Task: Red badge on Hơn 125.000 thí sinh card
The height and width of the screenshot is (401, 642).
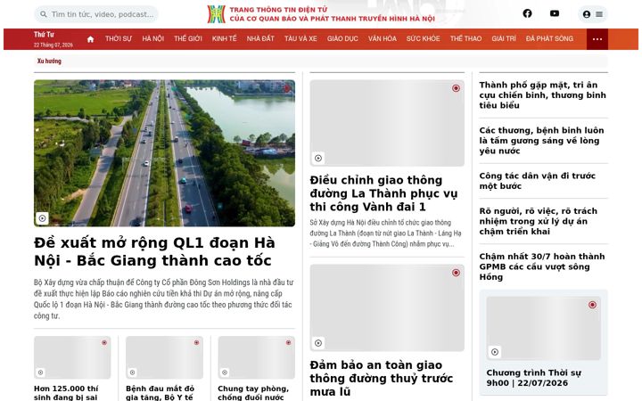Action: tap(104, 342)
